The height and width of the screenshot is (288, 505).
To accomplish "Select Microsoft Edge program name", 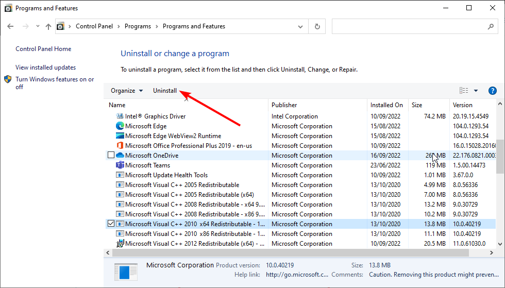I will 146,126.
